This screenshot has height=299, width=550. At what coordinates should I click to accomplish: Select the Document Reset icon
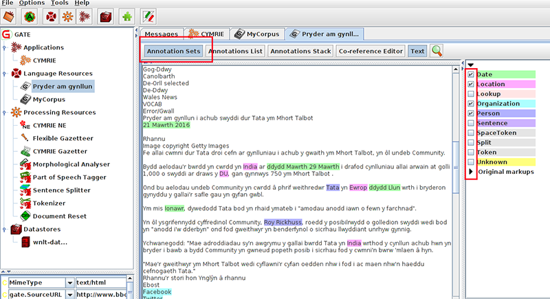point(25,216)
